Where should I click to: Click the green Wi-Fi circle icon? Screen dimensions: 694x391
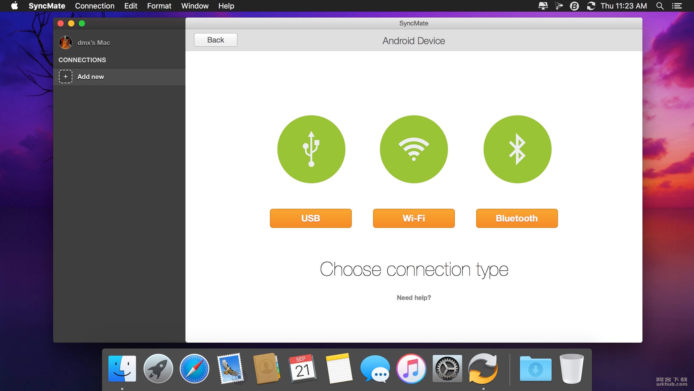(x=414, y=149)
